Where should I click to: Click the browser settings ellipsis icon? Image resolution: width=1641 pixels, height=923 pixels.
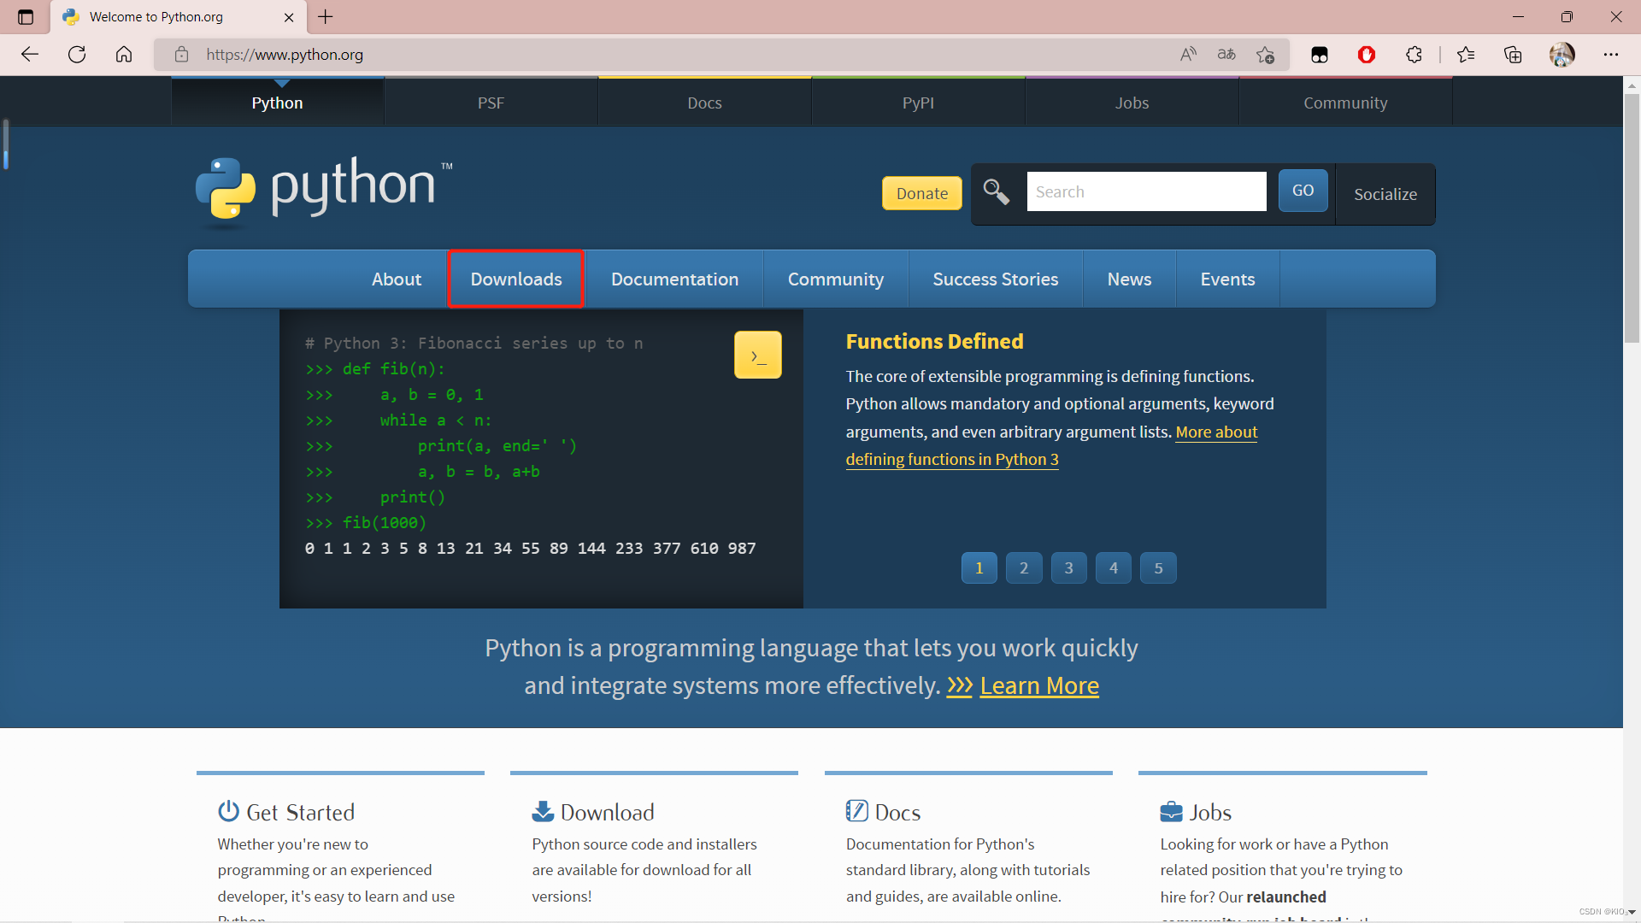pyautogui.click(x=1610, y=54)
